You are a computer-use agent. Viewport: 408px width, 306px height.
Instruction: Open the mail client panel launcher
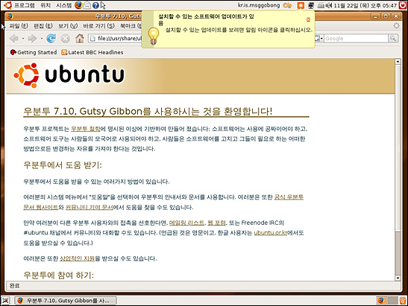tap(87, 5)
